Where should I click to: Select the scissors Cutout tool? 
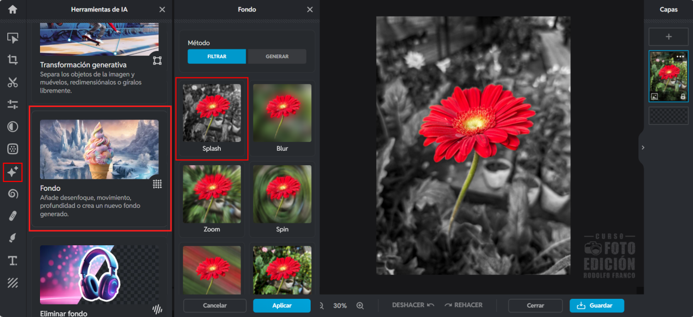point(12,82)
